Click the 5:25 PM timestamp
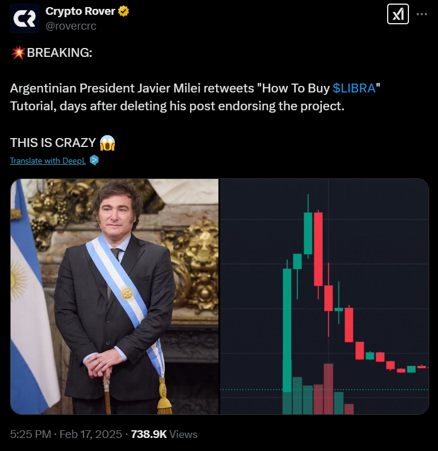This screenshot has height=451, width=438. pyautogui.click(x=30, y=434)
